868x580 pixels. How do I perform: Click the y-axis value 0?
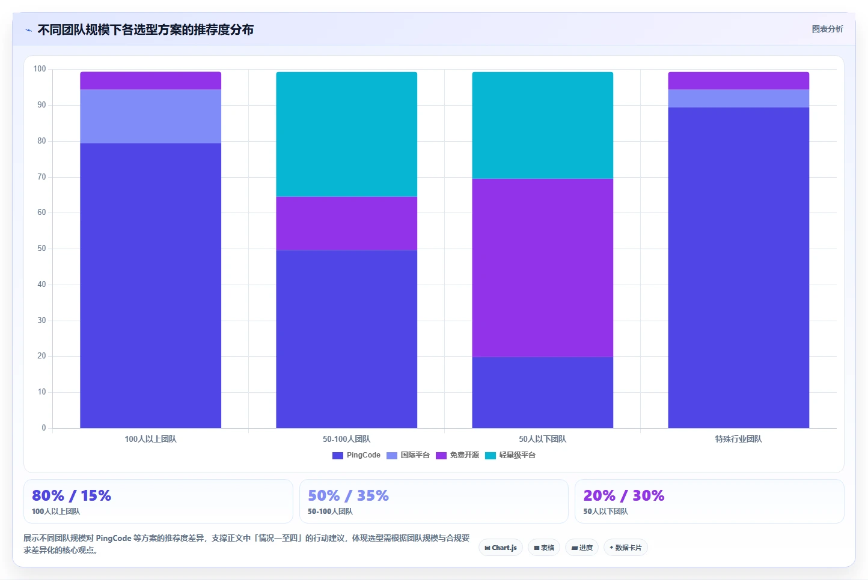[44, 428]
